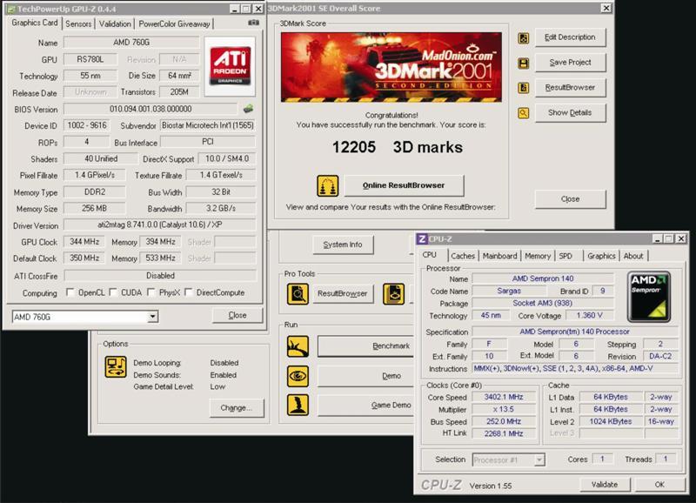Click the ResultBrowser button in score window
The image size is (696, 503).
coord(570,87)
